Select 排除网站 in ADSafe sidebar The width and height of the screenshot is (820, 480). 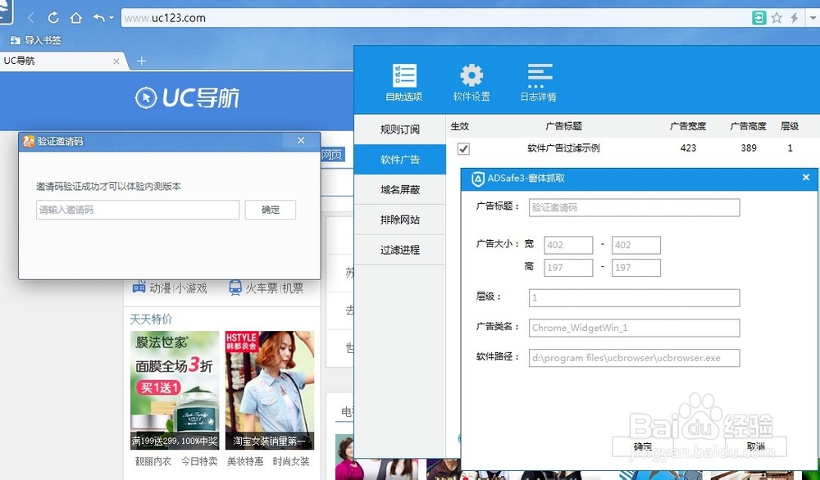pos(400,220)
